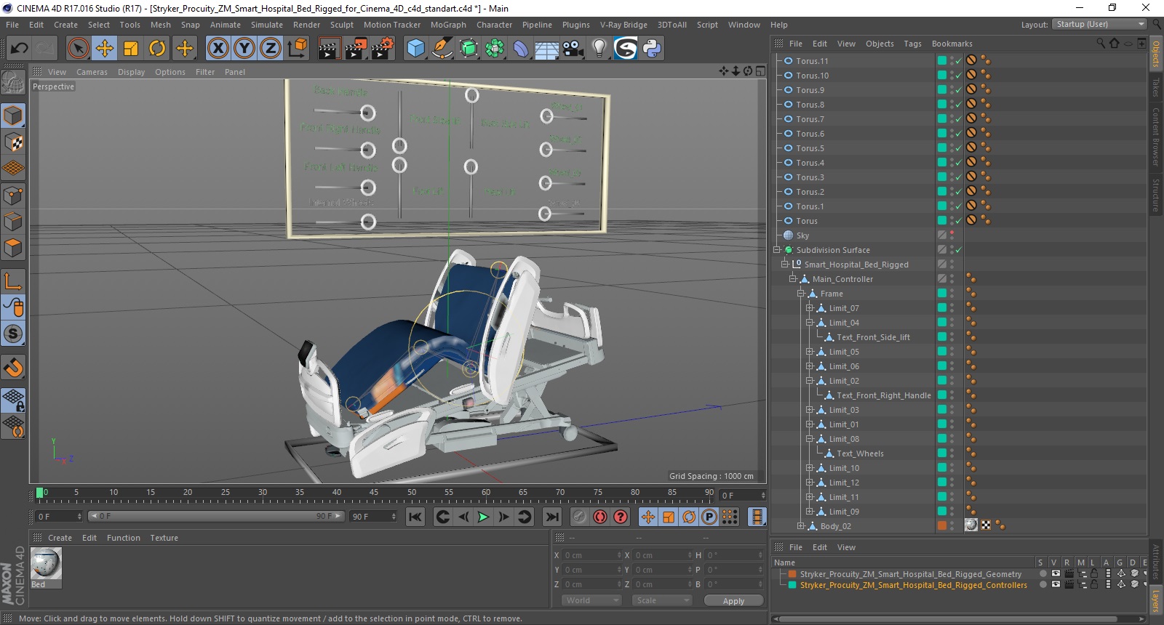This screenshot has width=1164, height=625.
Task: Click Geometry layer orange color swatch
Action: coord(792,574)
